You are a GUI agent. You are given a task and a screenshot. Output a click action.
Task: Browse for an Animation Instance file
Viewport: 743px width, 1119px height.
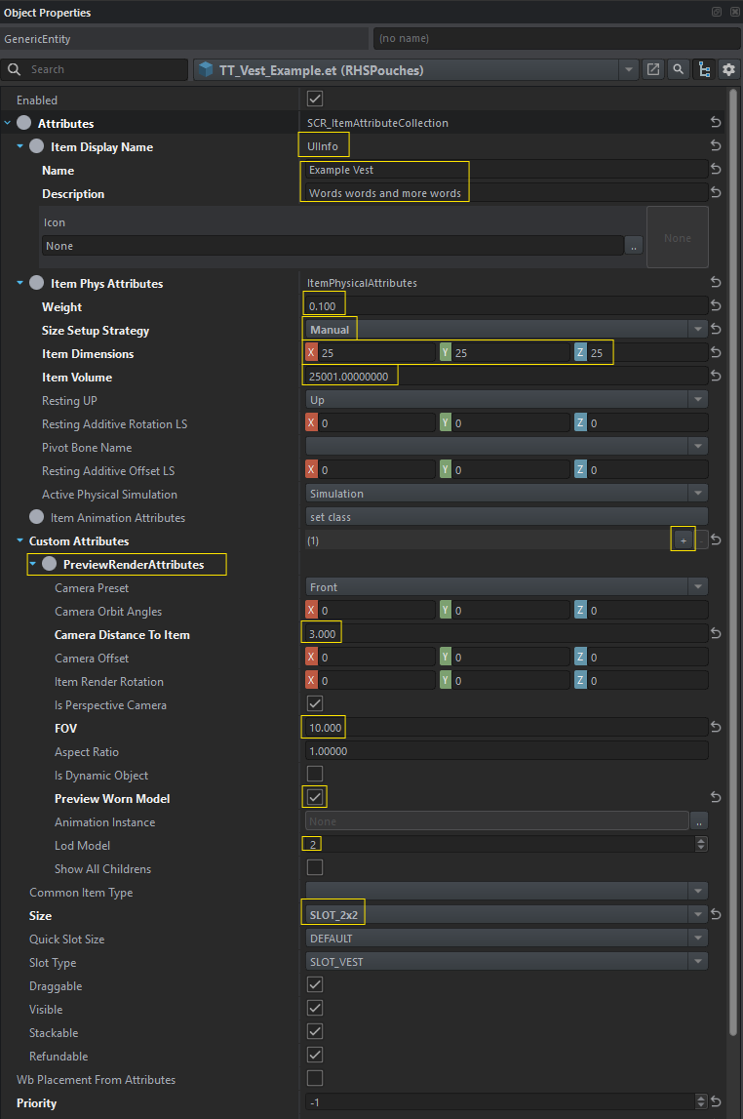click(699, 822)
